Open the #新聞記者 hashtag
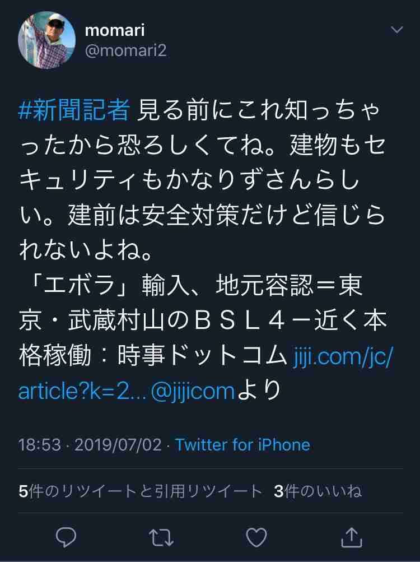The image size is (420, 562). pos(74,110)
